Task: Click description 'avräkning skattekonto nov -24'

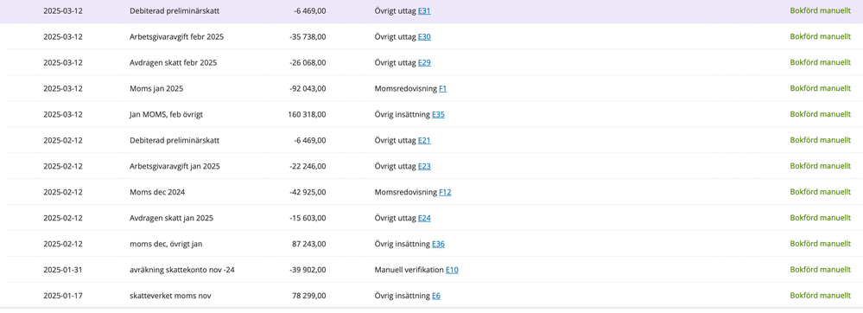Action: point(182,270)
